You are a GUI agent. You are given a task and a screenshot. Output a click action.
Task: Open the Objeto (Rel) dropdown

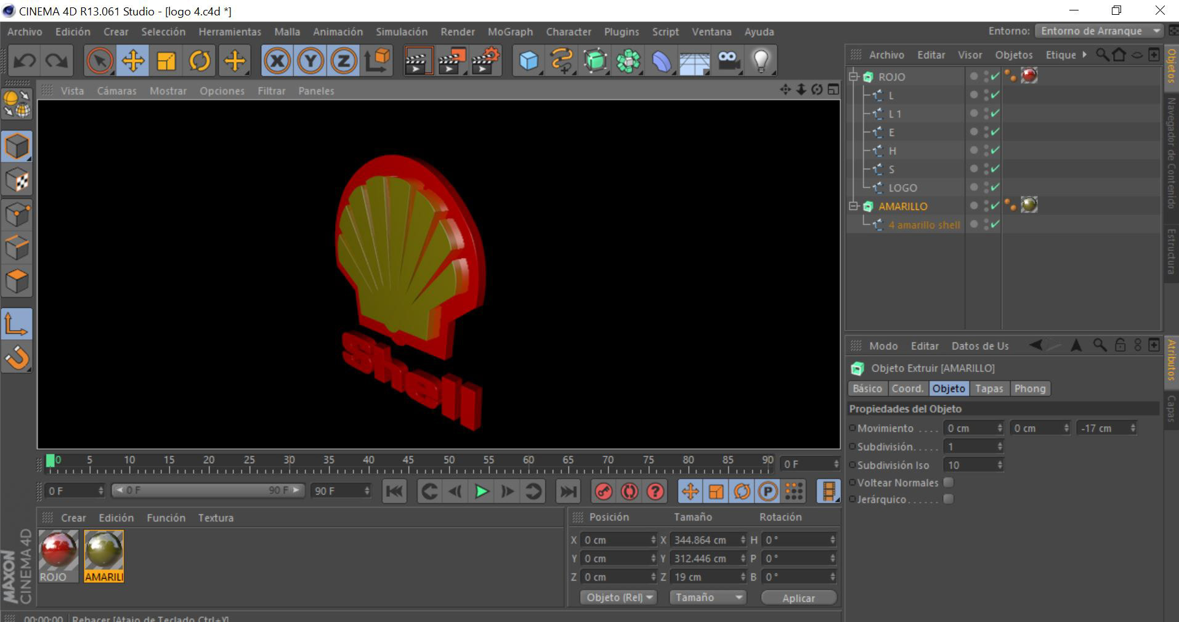(x=618, y=597)
